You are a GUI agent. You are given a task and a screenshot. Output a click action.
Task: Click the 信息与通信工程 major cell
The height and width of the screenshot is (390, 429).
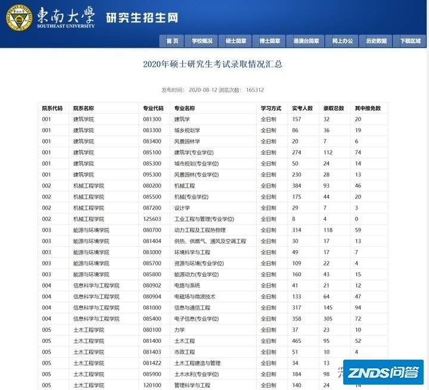click(192, 308)
